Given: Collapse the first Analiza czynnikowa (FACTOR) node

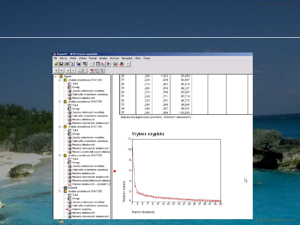Looking at the screenshot, I should click(x=60, y=80).
